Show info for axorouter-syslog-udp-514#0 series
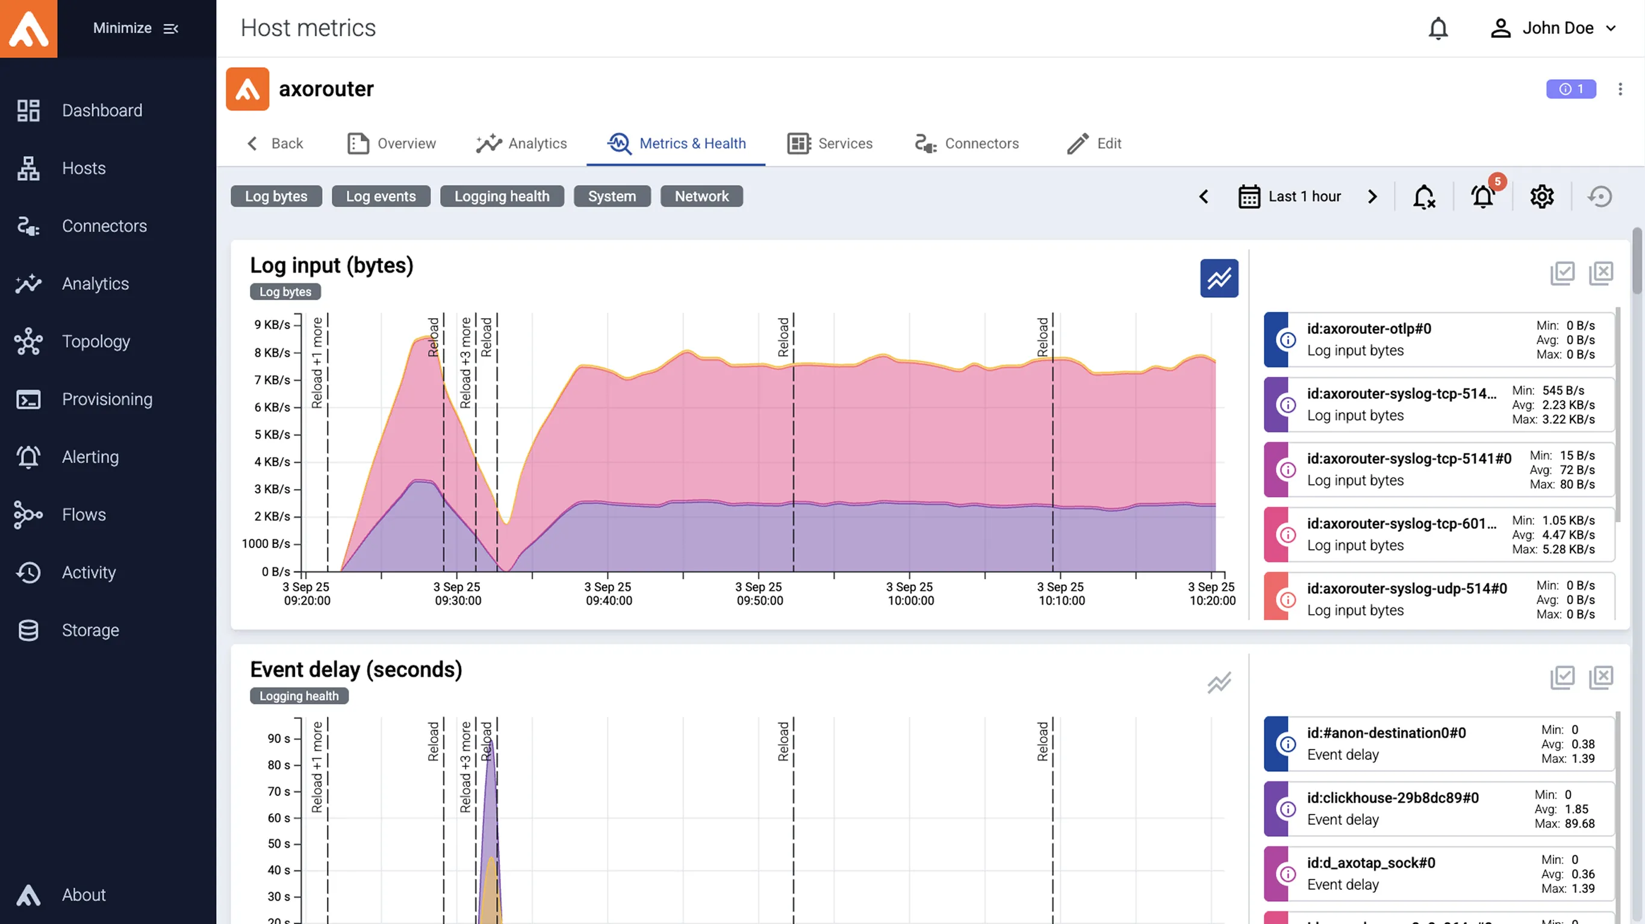 [1288, 600]
